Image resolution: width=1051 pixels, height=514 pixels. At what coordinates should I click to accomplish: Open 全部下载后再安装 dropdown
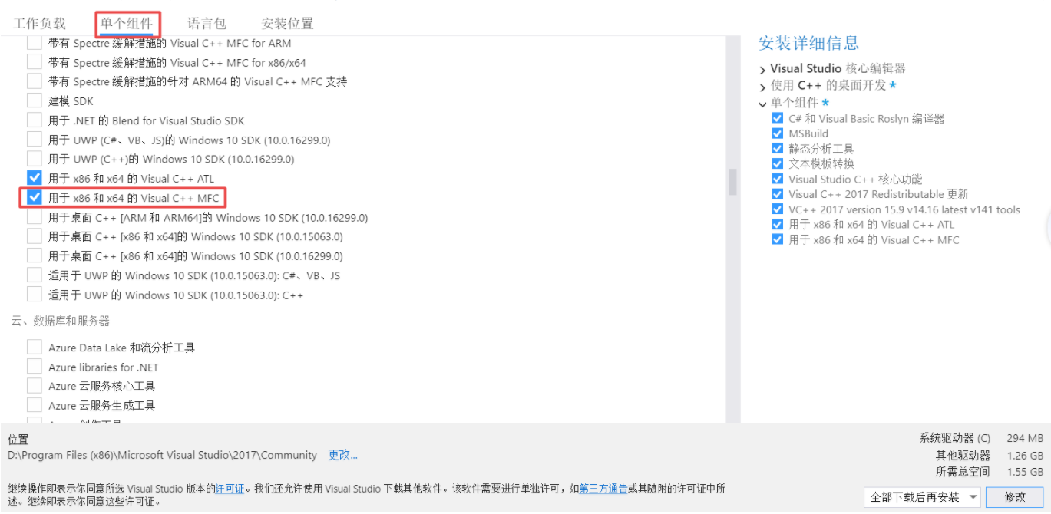tap(922, 497)
